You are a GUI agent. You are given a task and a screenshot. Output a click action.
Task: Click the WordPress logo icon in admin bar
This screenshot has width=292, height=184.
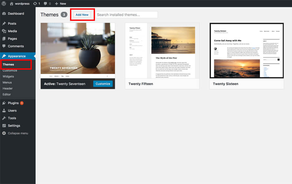tap(4, 3)
